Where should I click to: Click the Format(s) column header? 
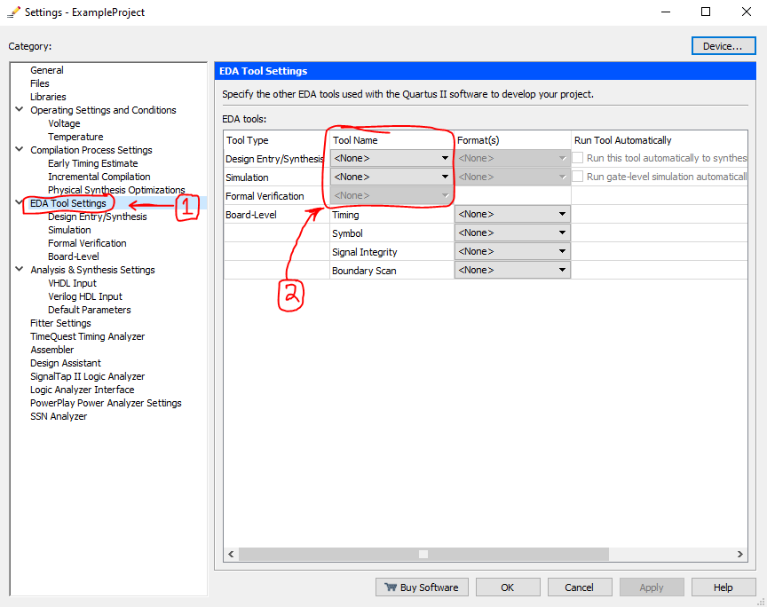[x=512, y=140]
